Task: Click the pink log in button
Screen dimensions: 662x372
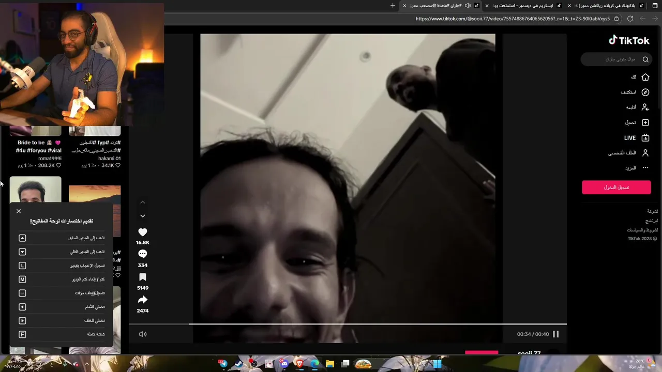Action: point(616,187)
